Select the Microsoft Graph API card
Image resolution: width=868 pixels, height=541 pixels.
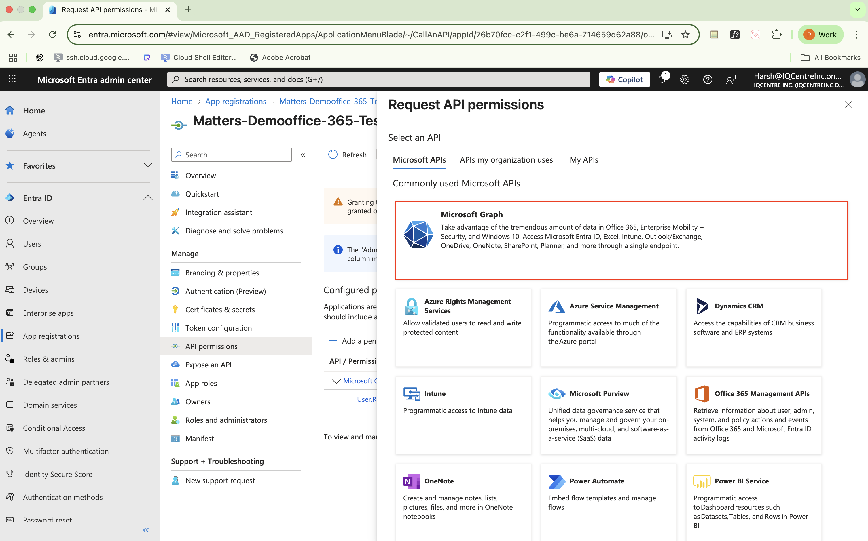click(621, 240)
